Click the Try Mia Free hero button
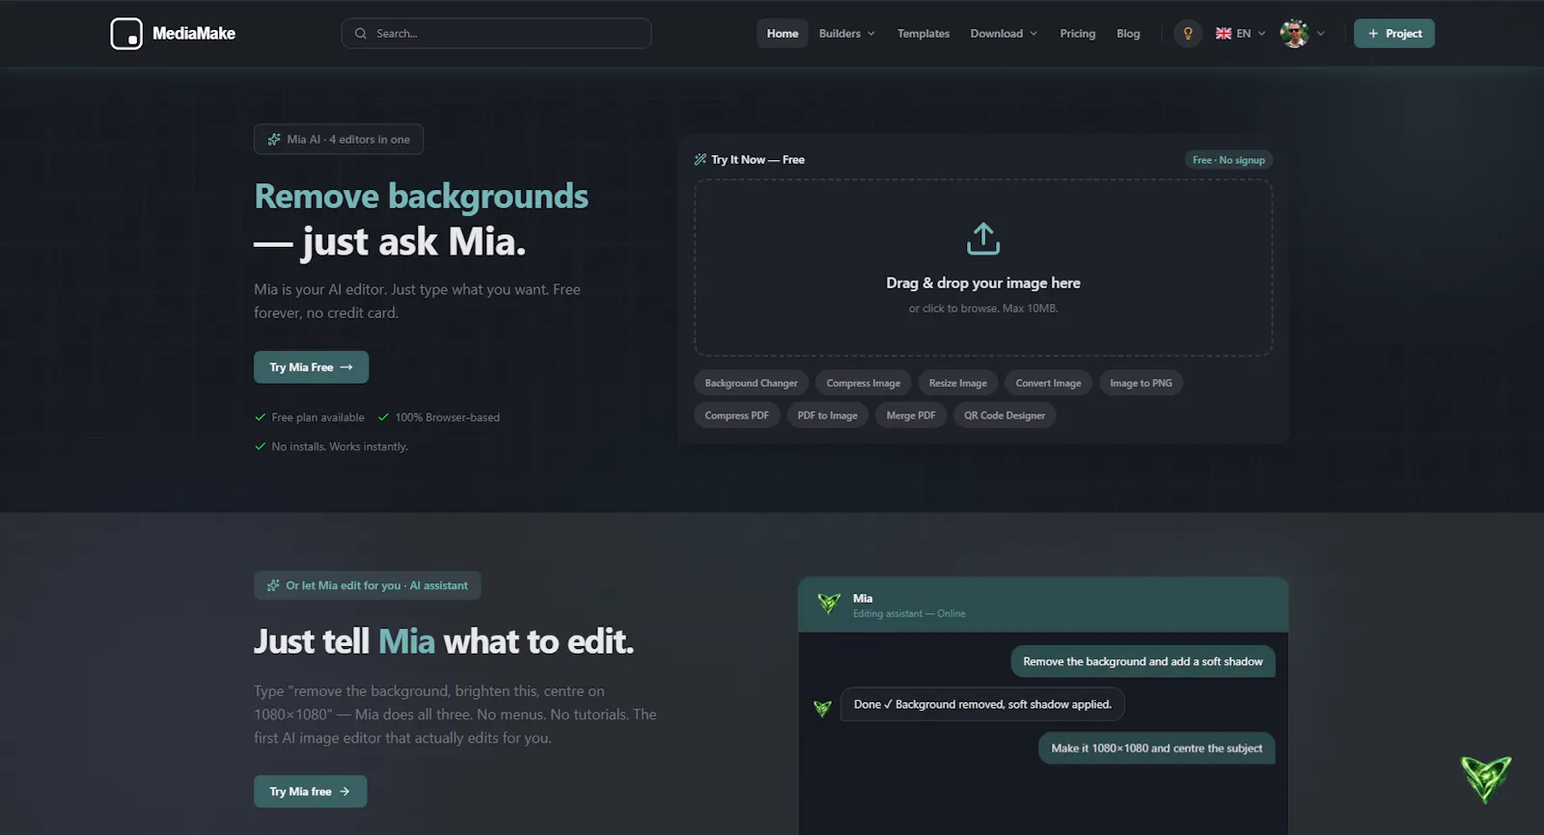 pos(311,367)
